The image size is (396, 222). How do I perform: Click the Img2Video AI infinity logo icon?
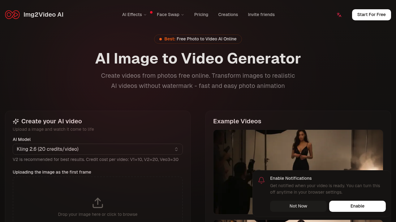[x=12, y=14]
